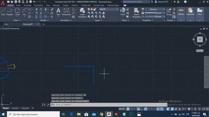Click the Group tool
Screen dimensions: 209x117
coord(169,12)
